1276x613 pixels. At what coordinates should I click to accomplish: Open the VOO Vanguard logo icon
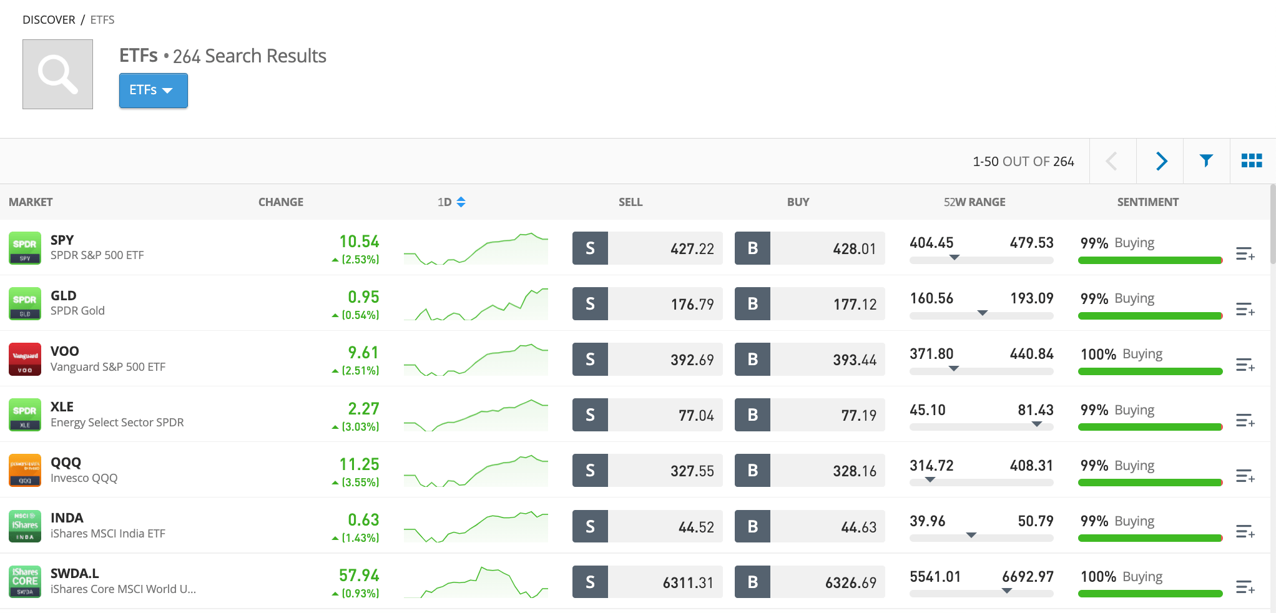(25, 359)
